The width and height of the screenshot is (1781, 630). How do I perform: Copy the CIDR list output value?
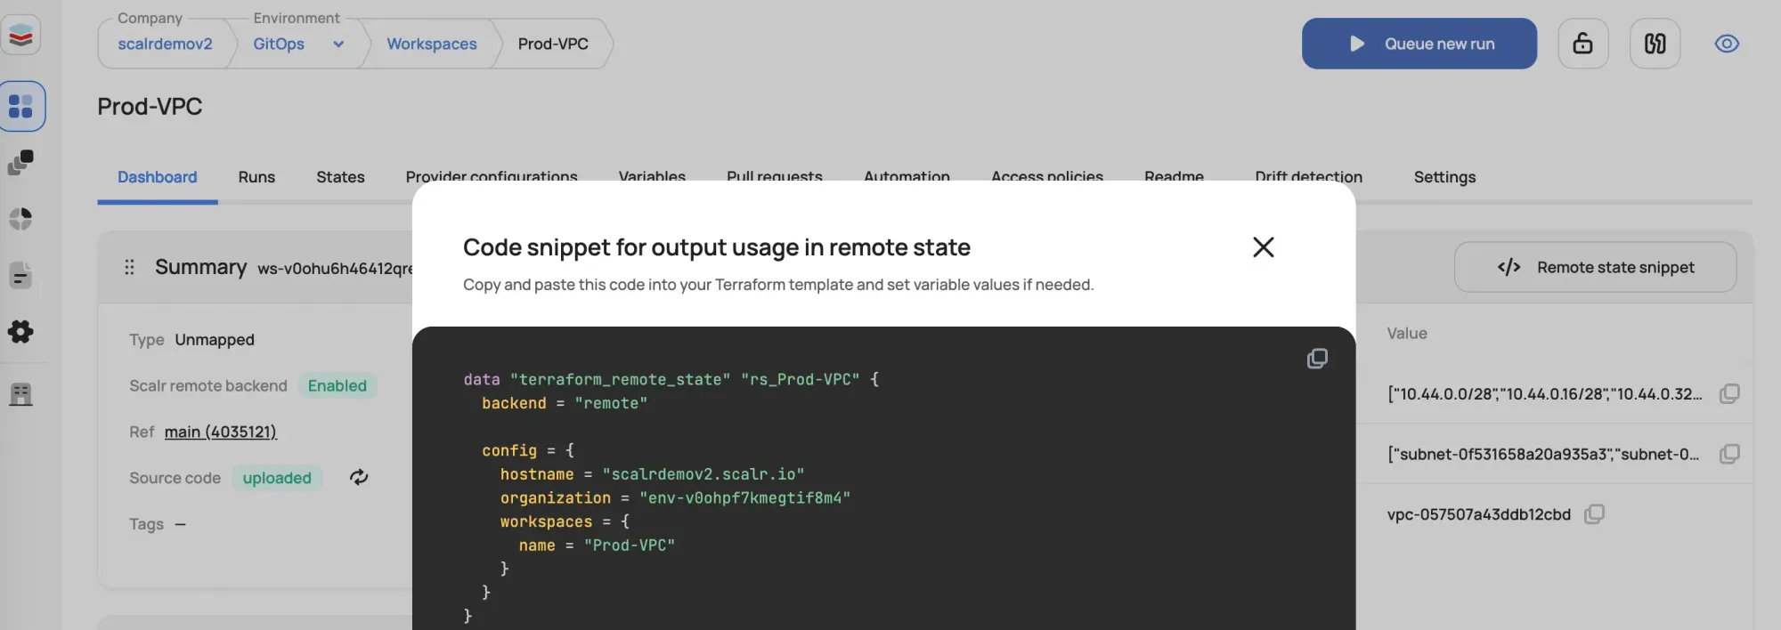point(1729,393)
